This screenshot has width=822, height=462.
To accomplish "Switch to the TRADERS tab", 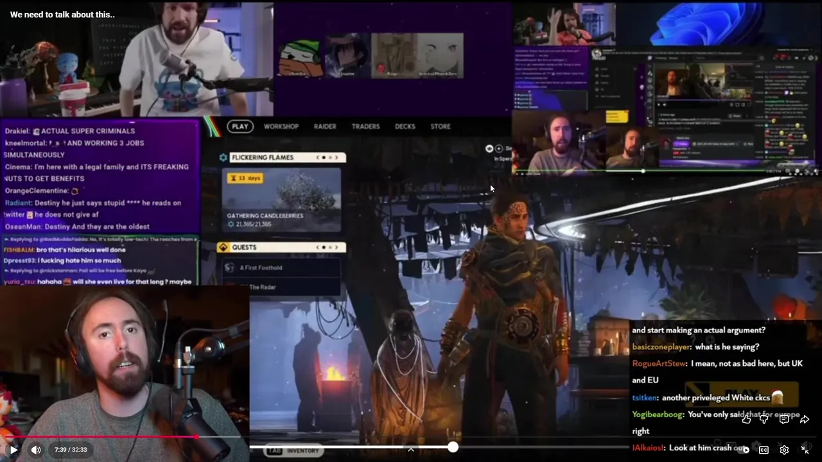I will 365,126.
